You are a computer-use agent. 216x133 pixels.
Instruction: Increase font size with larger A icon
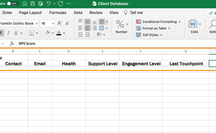click(59, 23)
